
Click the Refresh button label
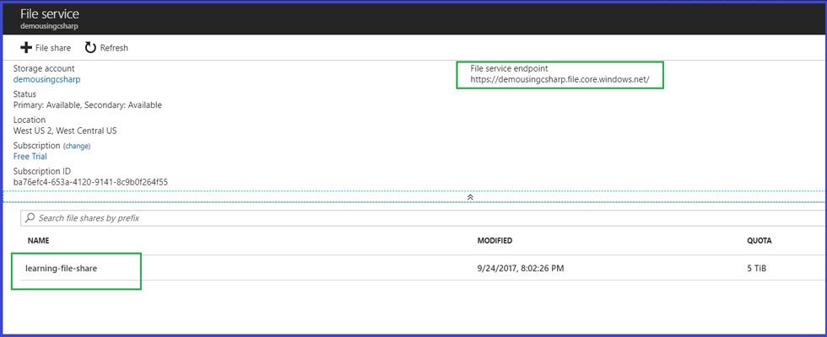tap(114, 48)
